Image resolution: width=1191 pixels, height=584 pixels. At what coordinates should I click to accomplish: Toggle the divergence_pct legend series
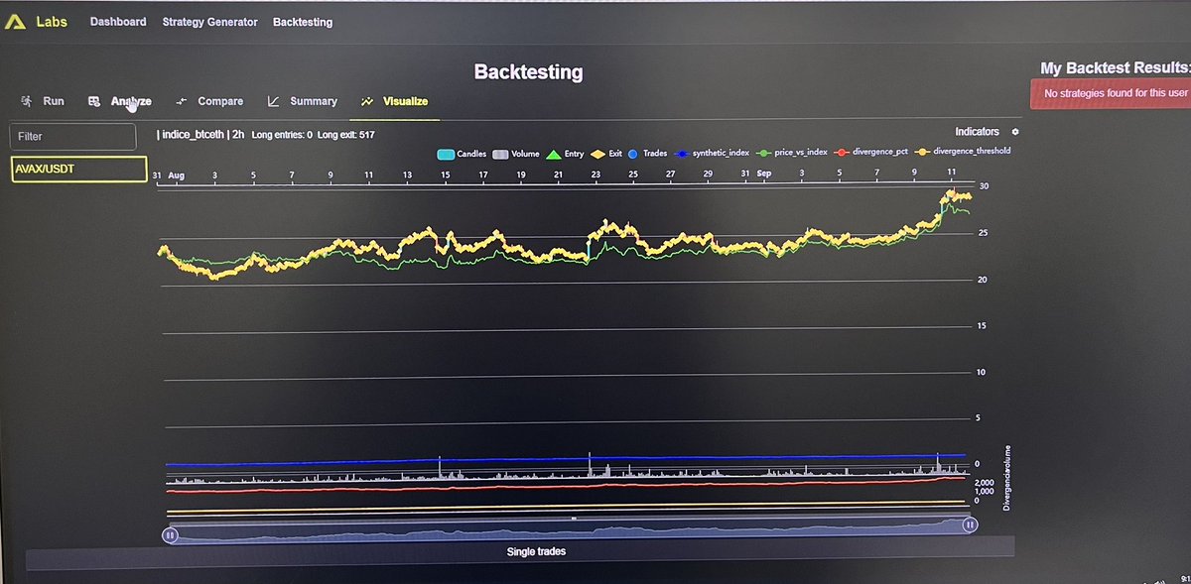(870, 154)
